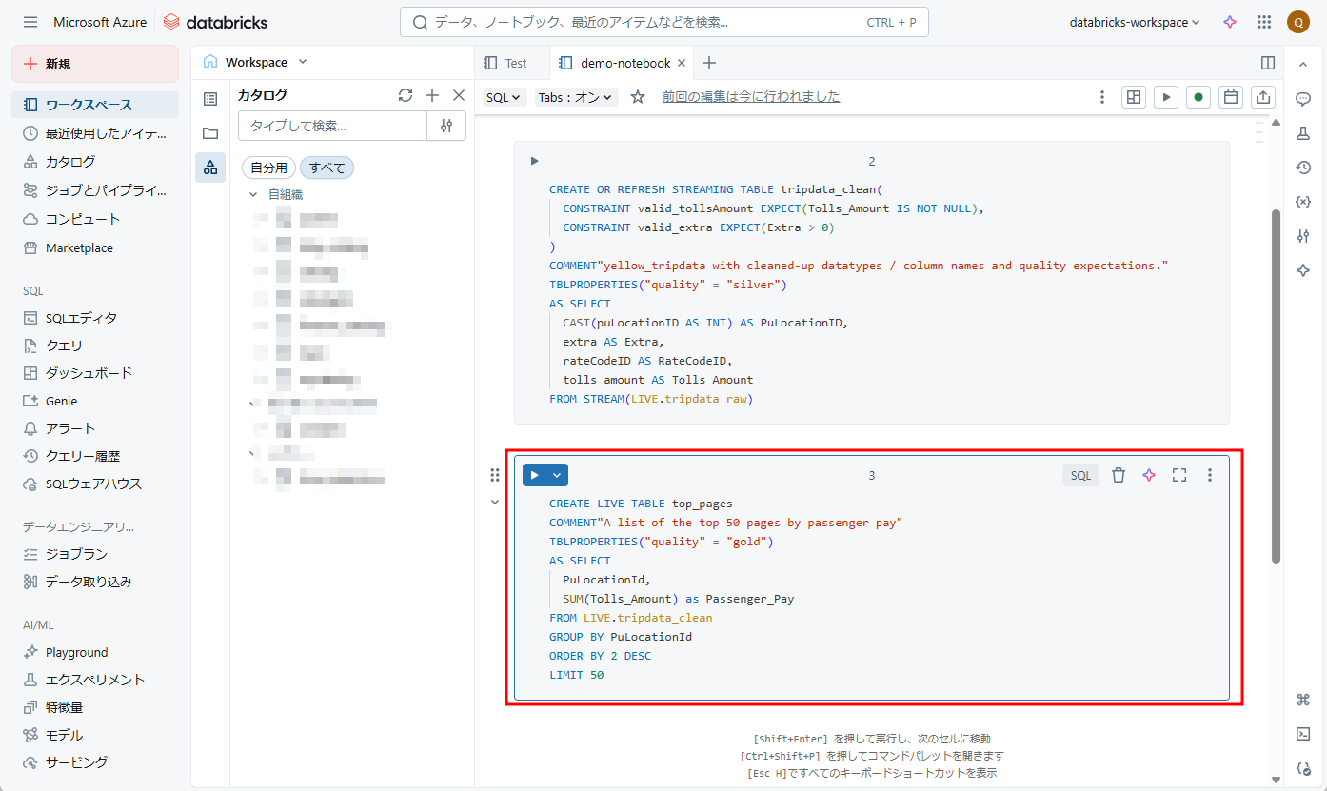Image resolution: width=1327 pixels, height=791 pixels.
Task: Open the SQL language dropdown
Action: click(504, 97)
